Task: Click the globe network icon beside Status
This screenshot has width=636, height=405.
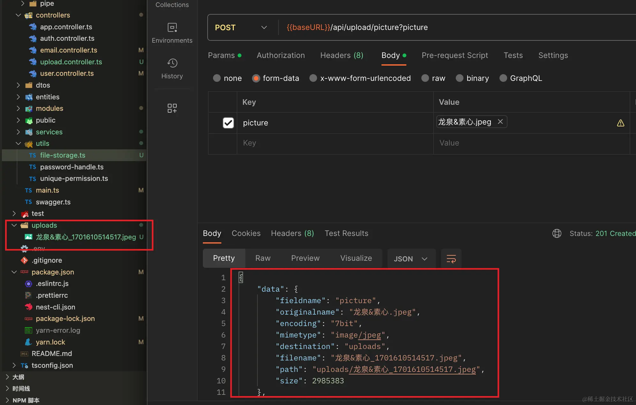Action: coord(557,233)
